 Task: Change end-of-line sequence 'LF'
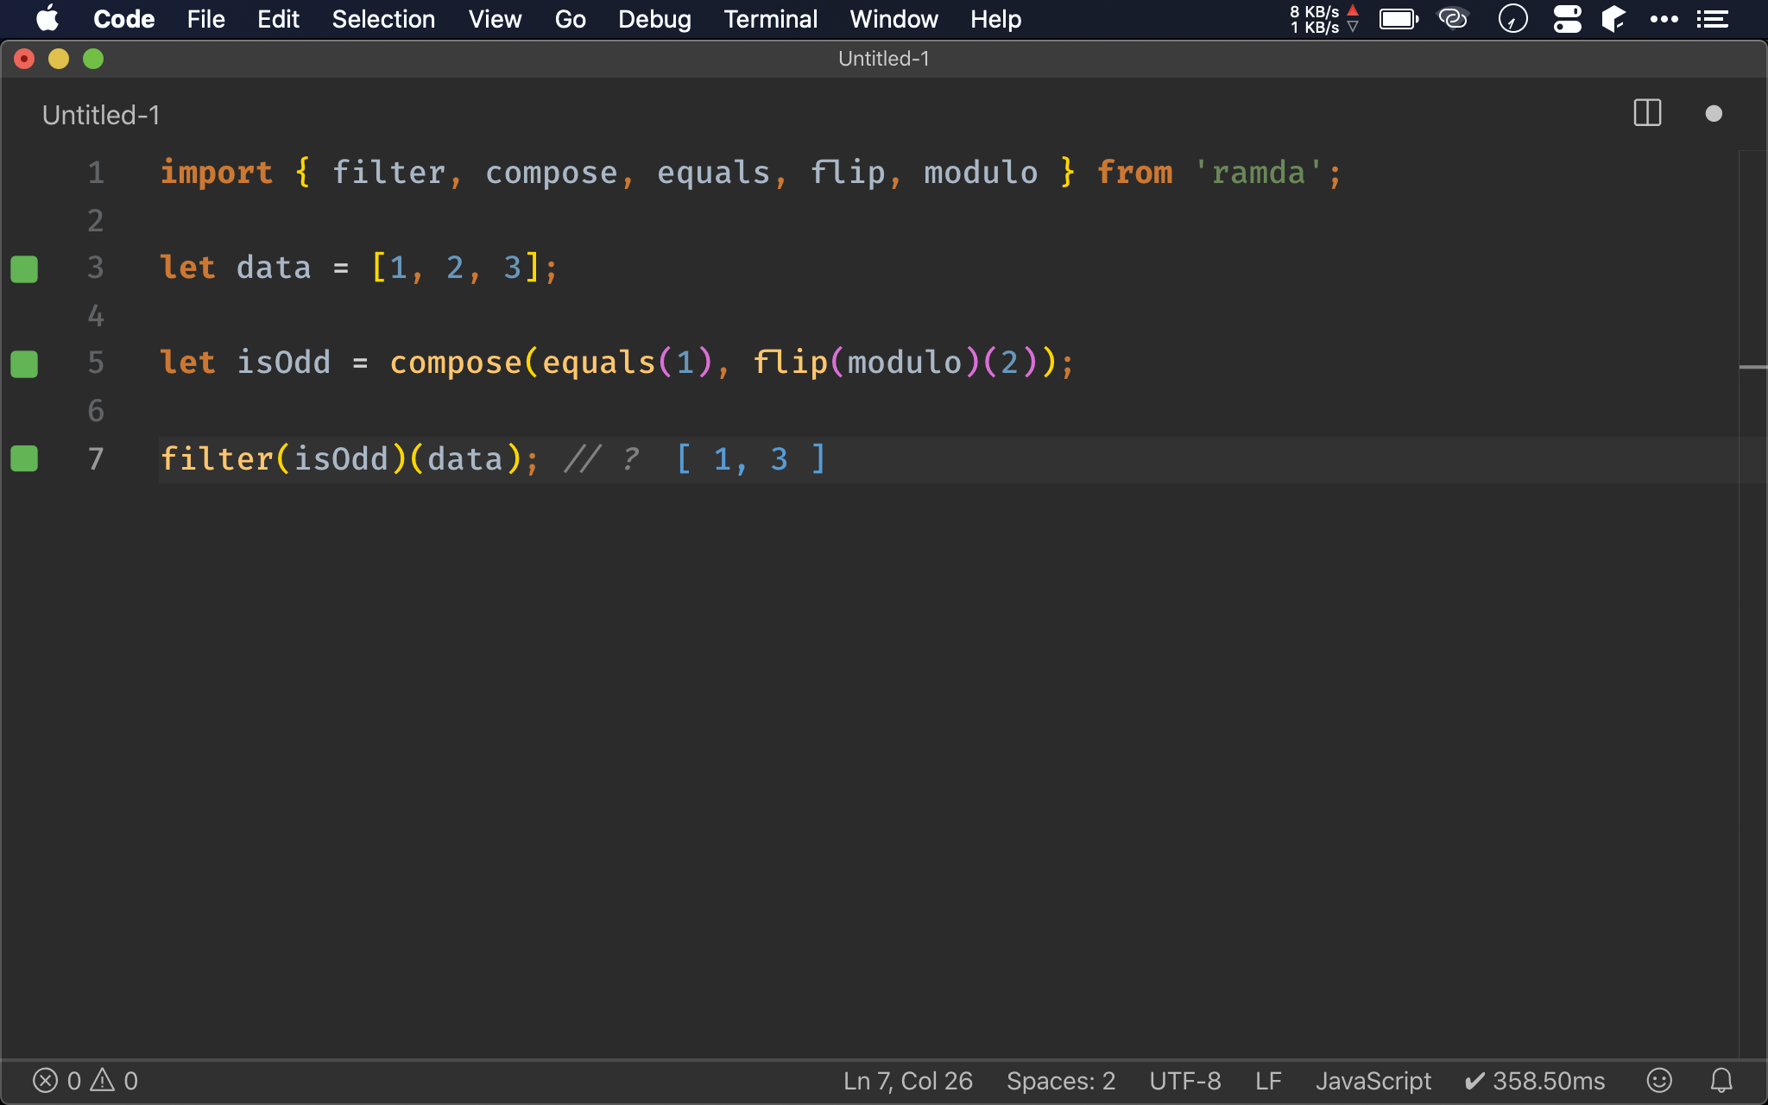coord(1268,1081)
